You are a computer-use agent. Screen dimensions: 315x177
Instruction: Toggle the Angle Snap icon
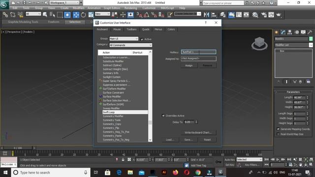[147, 15]
